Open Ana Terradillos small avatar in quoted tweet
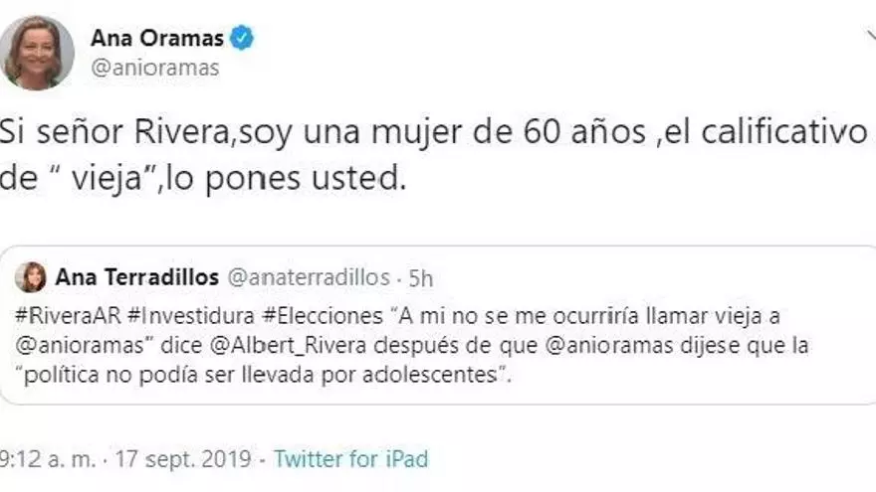876x492 pixels. point(31,277)
